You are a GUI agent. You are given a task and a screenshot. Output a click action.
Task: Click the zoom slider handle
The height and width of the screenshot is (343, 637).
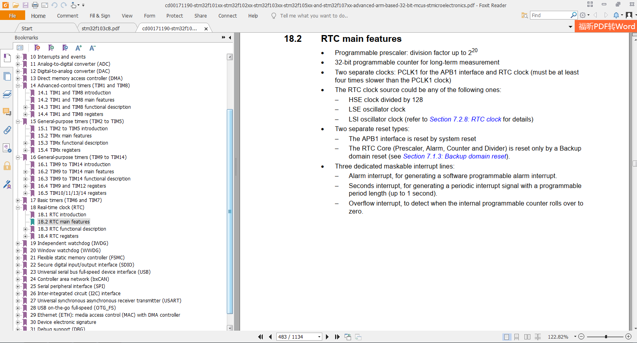(606, 337)
